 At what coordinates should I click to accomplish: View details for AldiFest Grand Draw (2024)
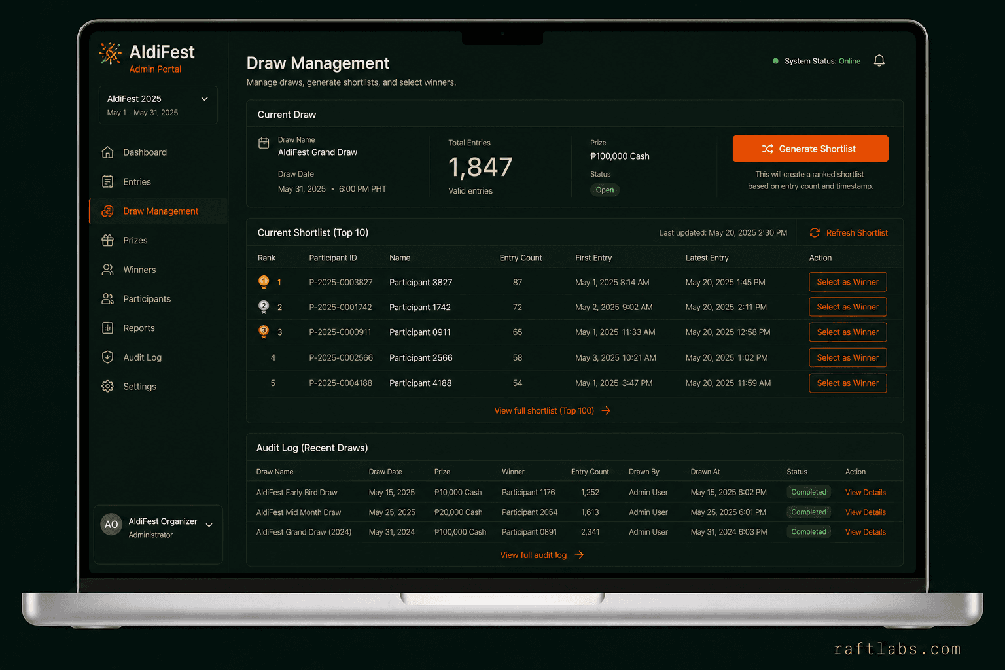(x=866, y=532)
